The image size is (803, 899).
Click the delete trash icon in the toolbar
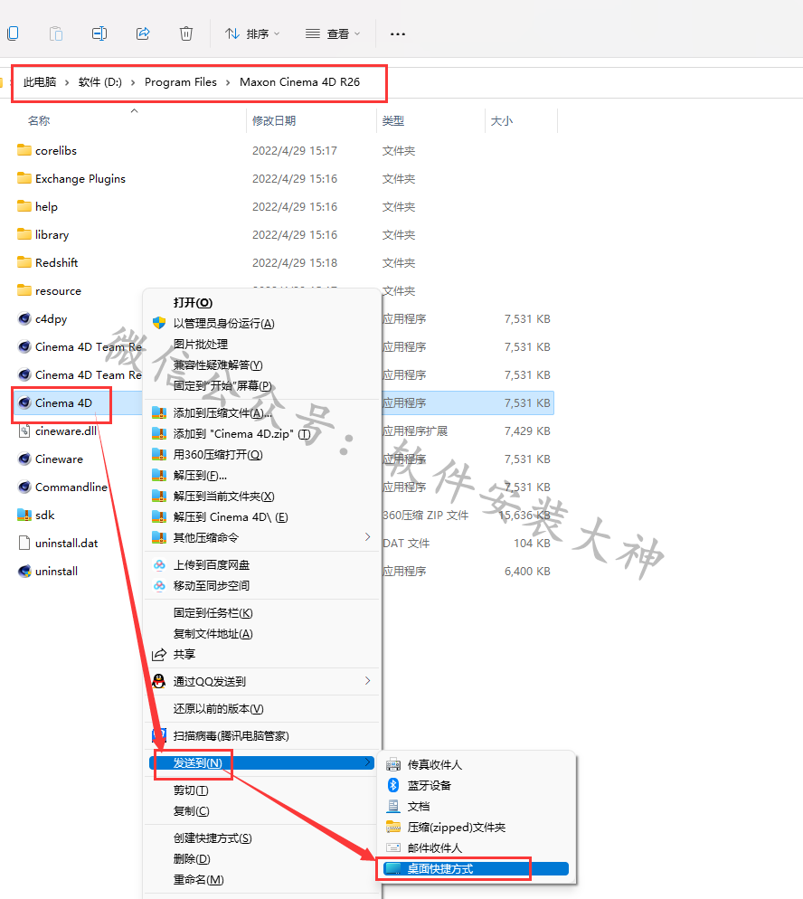[x=185, y=33]
